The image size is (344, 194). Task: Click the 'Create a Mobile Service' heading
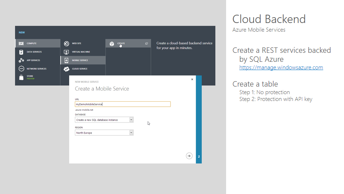[102, 89]
